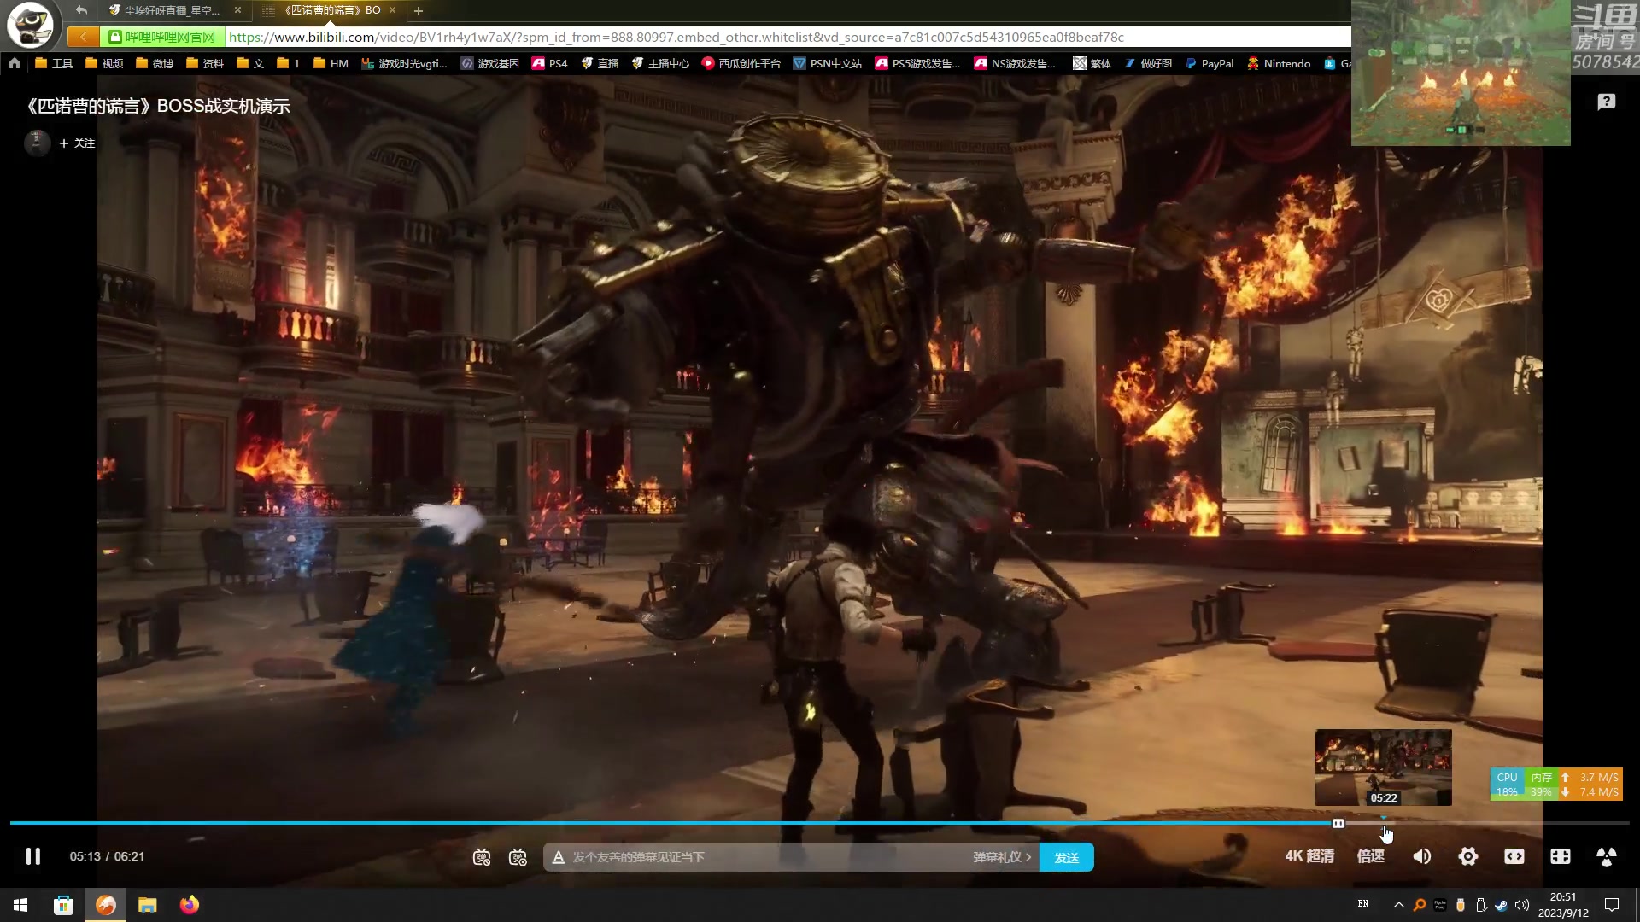The width and height of the screenshot is (1640, 922).
Task: Open the 4K 超清 quality selector
Action: (x=1309, y=856)
